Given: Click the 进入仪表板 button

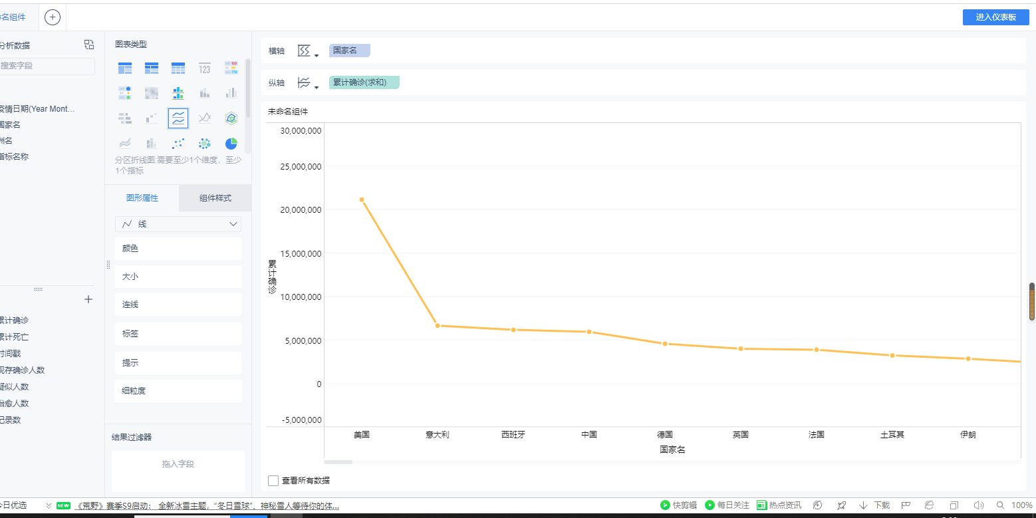Looking at the screenshot, I should (995, 17).
